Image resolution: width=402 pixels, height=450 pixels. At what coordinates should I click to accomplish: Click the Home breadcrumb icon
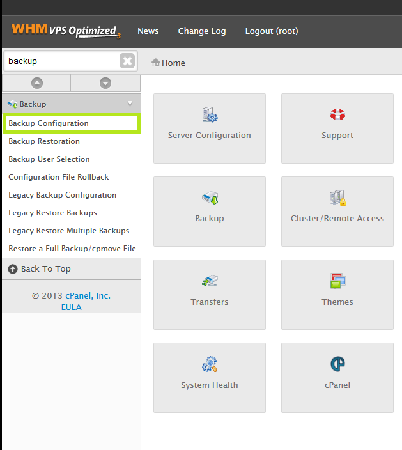tap(155, 62)
